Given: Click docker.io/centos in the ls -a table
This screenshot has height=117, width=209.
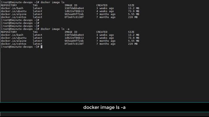Looking at the screenshot, I should pyautogui.click(x=14, y=44).
